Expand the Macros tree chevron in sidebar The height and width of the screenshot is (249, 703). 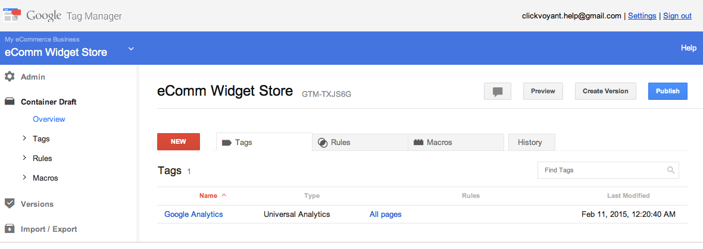pyautogui.click(x=24, y=178)
